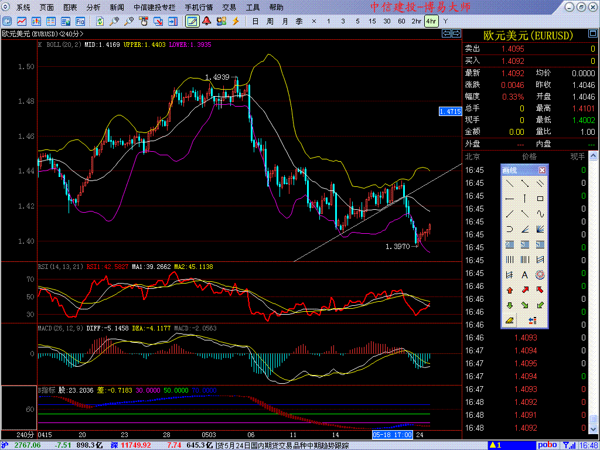600x450 pixels.
Task: Click the 240分 period selector at bottom-left
Action: (x=25, y=435)
